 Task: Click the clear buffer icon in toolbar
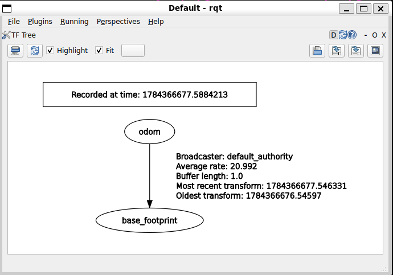pyautogui.click(x=15, y=51)
